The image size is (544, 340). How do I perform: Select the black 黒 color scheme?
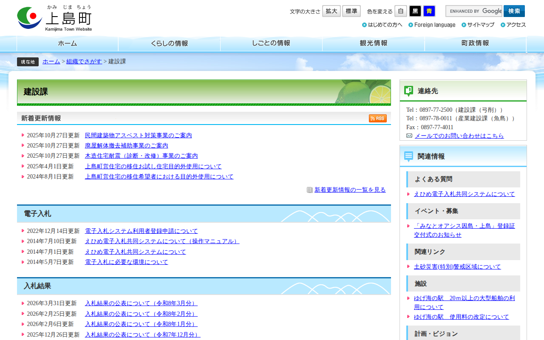(x=415, y=11)
